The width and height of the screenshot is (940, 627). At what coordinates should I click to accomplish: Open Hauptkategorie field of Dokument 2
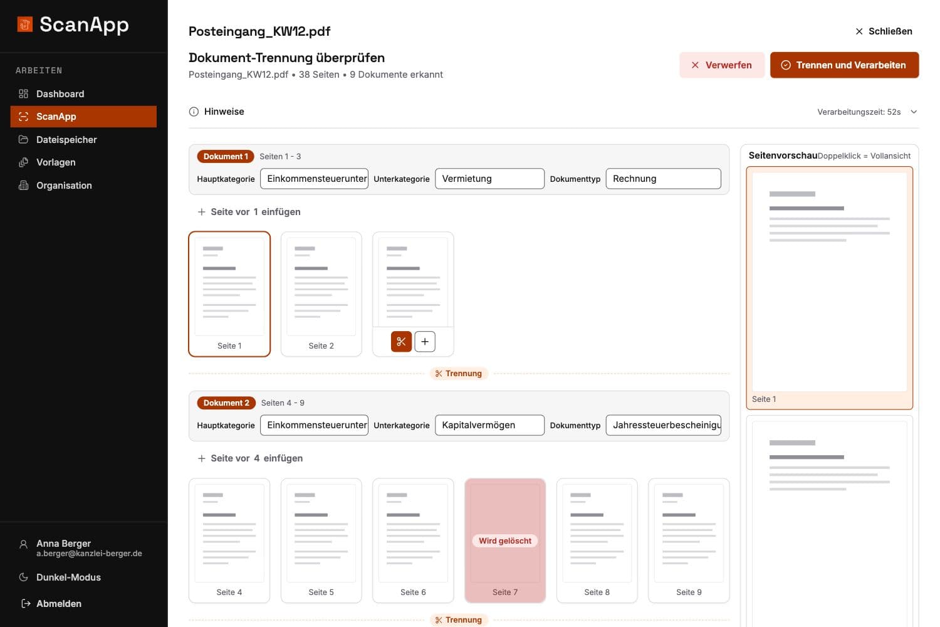[314, 425]
